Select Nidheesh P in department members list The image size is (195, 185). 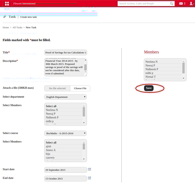(64, 117)
